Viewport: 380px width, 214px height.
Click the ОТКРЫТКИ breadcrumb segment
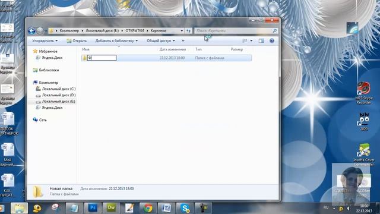[x=135, y=30]
